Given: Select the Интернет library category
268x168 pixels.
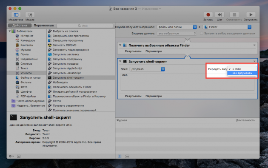Looking at the screenshot, I should point(27,36).
